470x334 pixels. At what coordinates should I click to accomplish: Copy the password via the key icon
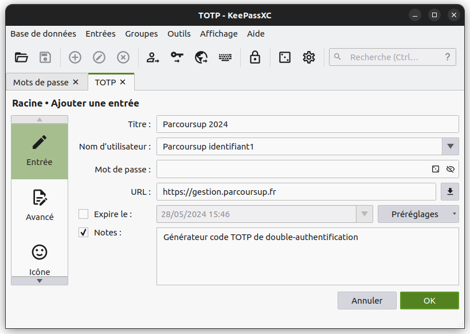[176, 57]
